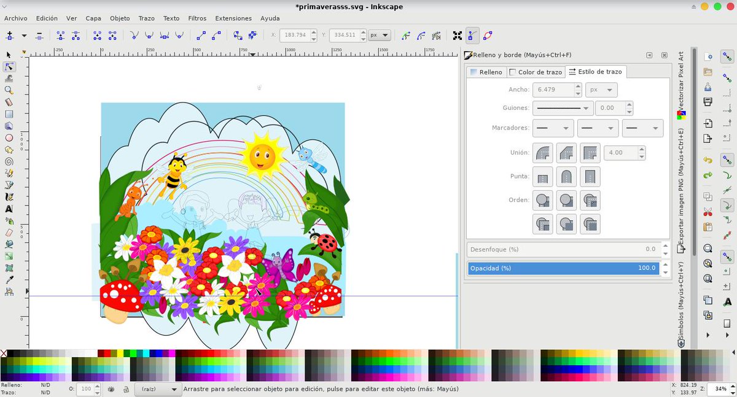Close the Relleno y borde panel
737x397 pixels.
[x=664, y=55]
